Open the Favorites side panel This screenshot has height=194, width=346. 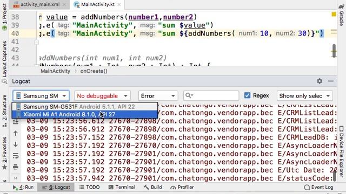tap(4, 153)
